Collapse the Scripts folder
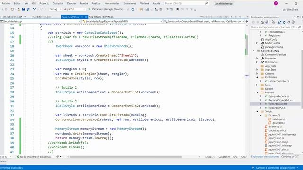This screenshot has width=303, height=170. click(257, 111)
